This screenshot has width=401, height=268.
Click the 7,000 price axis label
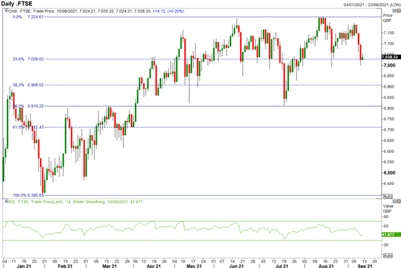389,65
